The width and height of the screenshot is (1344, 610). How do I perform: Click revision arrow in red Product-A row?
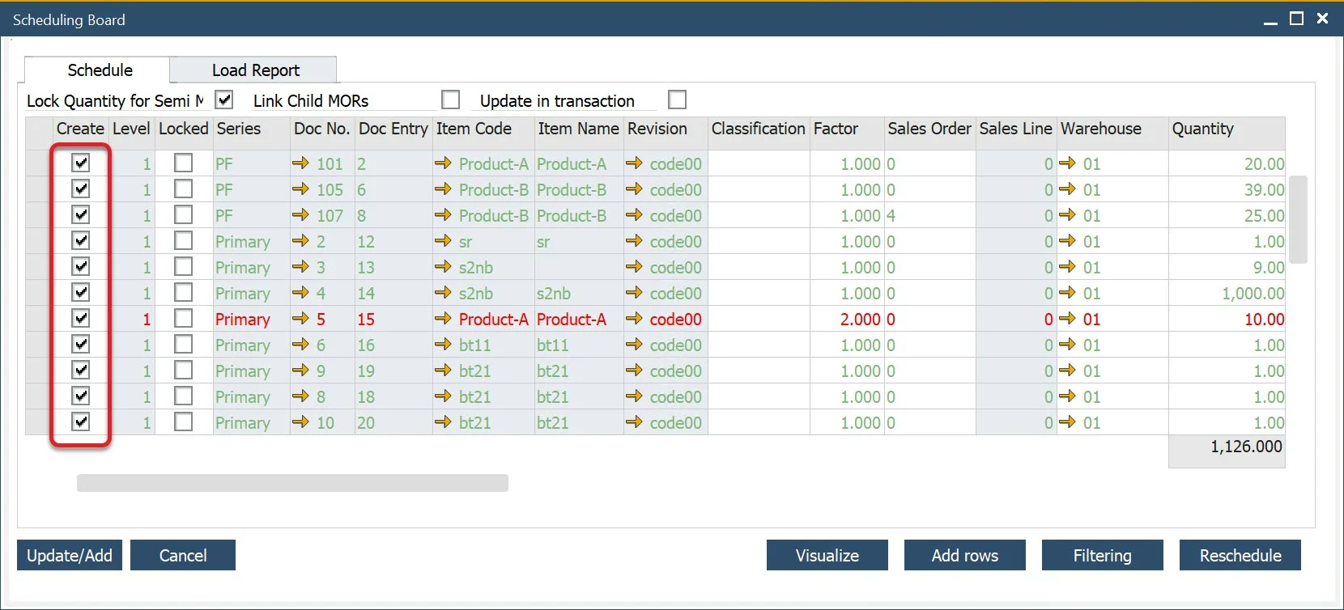tap(634, 319)
